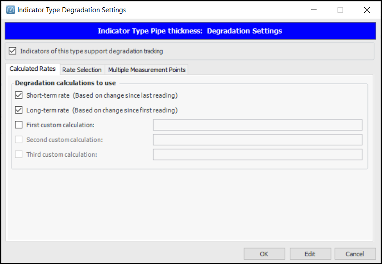The height and width of the screenshot is (264, 382).
Task: Enable First custom calculation checkbox
Action: pyautogui.click(x=19, y=125)
